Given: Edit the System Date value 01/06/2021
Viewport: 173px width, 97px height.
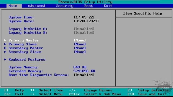Looking at the screenshot, I should pos(86,21).
